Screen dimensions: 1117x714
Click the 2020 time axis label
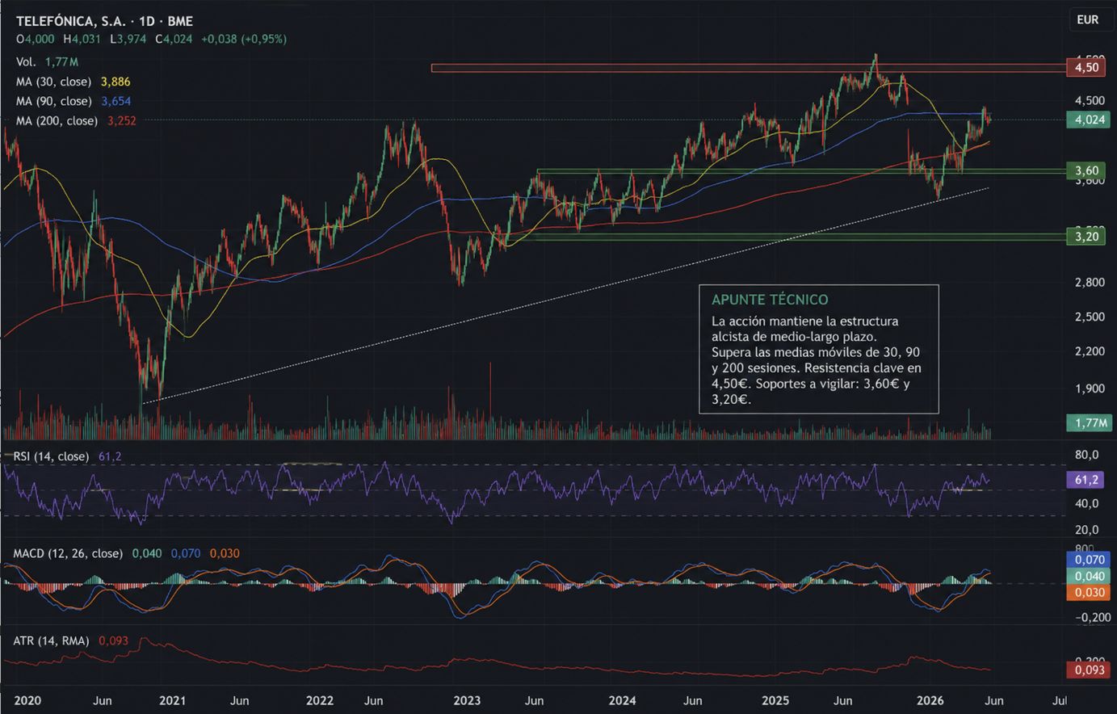pyautogui.click(x=27, y=700)
